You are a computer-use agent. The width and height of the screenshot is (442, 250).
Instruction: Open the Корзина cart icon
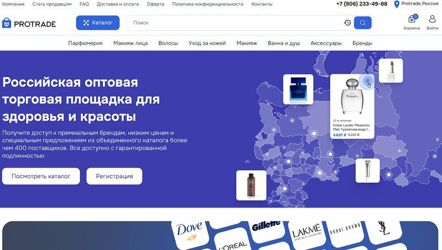click(x=412, y=19)
